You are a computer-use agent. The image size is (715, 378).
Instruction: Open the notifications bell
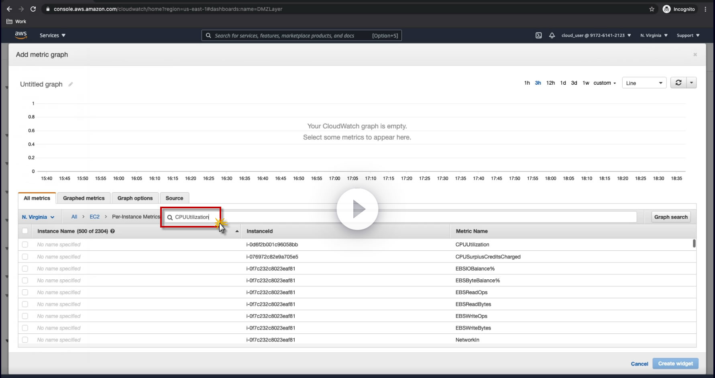[552, 35]
